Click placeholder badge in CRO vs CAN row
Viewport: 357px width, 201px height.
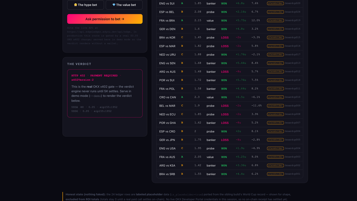275,97
